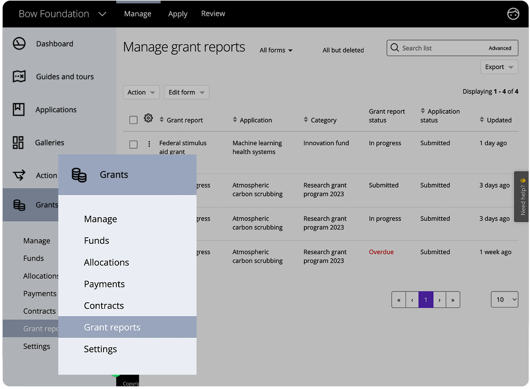The width and height of the screenshot is (530, 389).
Task: Sort by the Updated column arrows
Action: [x=482, y=120]
